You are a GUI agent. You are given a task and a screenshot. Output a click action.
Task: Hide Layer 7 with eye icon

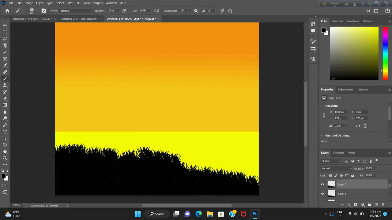(x=322, y=184)
